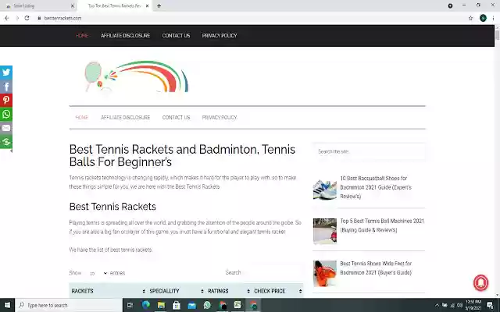Bookmark this page with star icon
The width and height of the screenshot is (500, 312).
[470, 18]
